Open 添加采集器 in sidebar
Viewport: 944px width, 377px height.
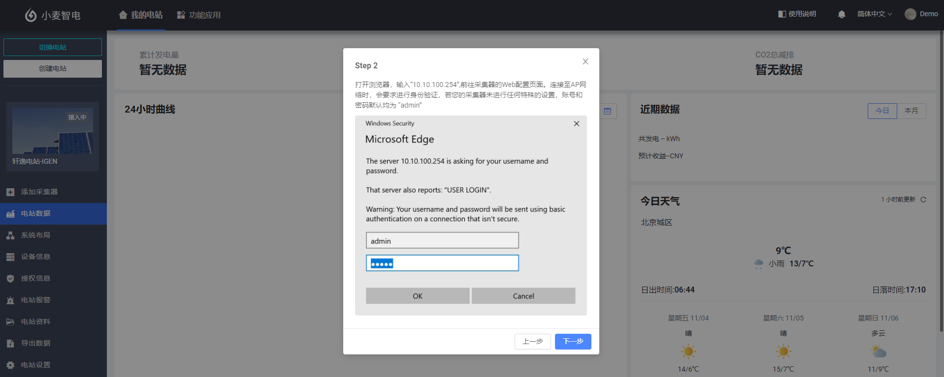click(39, 192)
